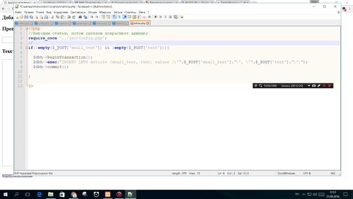Click the recorder magnifier icon
This screenshot has width=353, height=199.
[260, 86]
